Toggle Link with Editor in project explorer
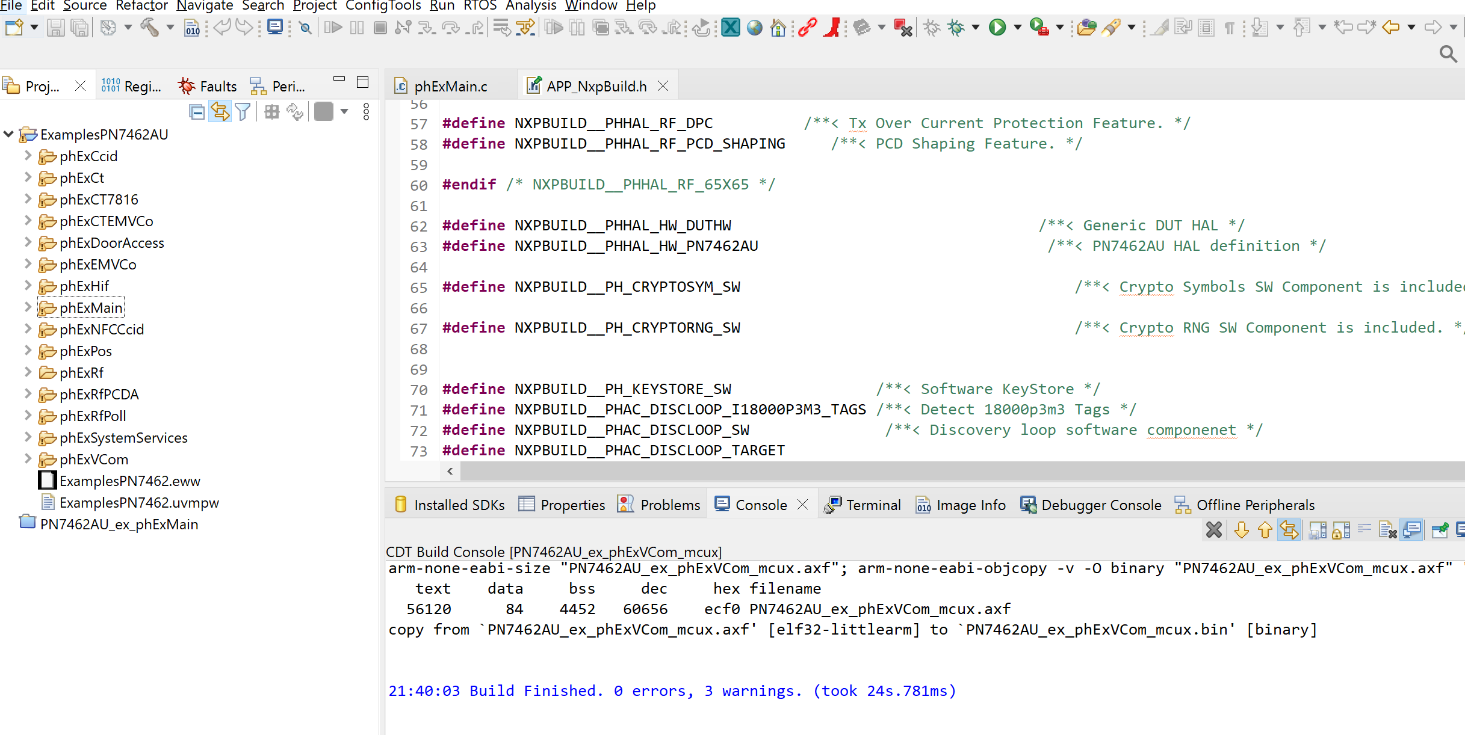The height and width of the screenshot is (735, 1465). [220, 112]
